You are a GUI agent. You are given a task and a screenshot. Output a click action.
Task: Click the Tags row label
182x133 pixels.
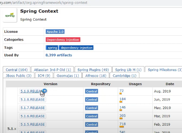pyautogui.click(x=8, y=48)
